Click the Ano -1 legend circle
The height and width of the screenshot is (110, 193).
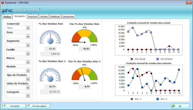coord(132,99)
